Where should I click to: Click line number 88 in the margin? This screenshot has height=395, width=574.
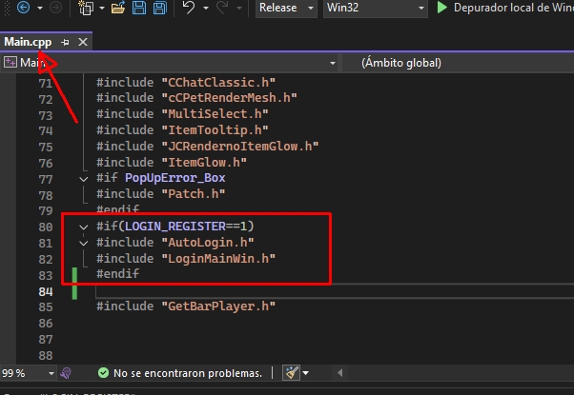[46, 356]
